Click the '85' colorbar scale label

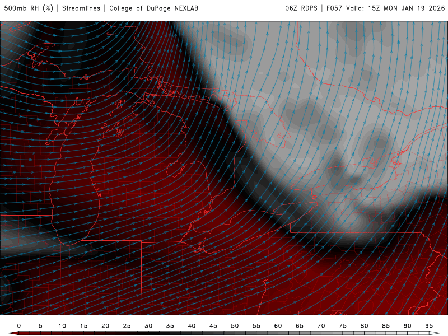click(386, 326)
